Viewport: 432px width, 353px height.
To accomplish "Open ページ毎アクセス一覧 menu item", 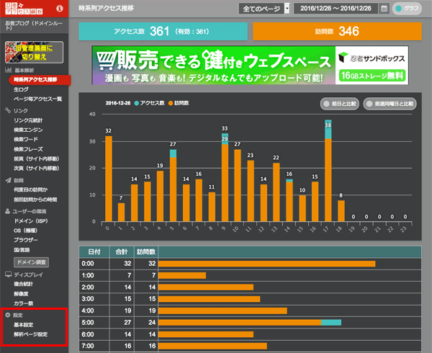I will pyautogui.click(x=37, y=99).
